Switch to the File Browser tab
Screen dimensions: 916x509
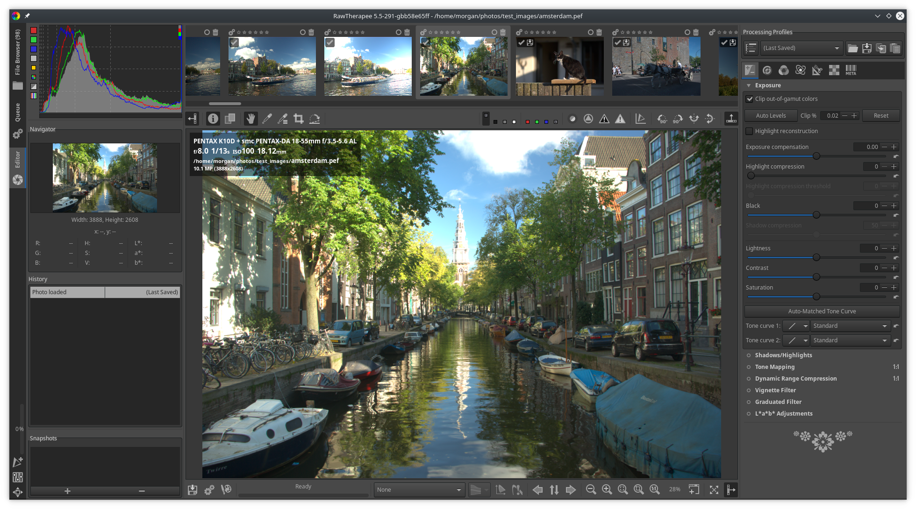(x=18, y=58)
